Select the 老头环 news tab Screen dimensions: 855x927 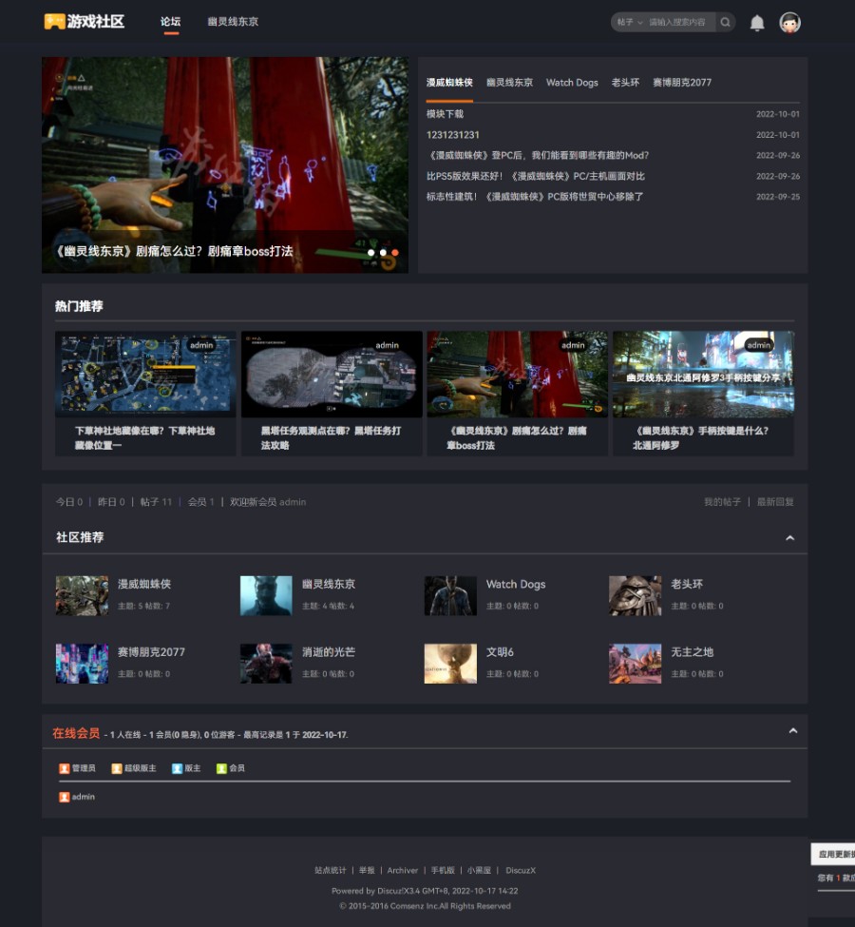pyautogui.click(x=625, y=83)
